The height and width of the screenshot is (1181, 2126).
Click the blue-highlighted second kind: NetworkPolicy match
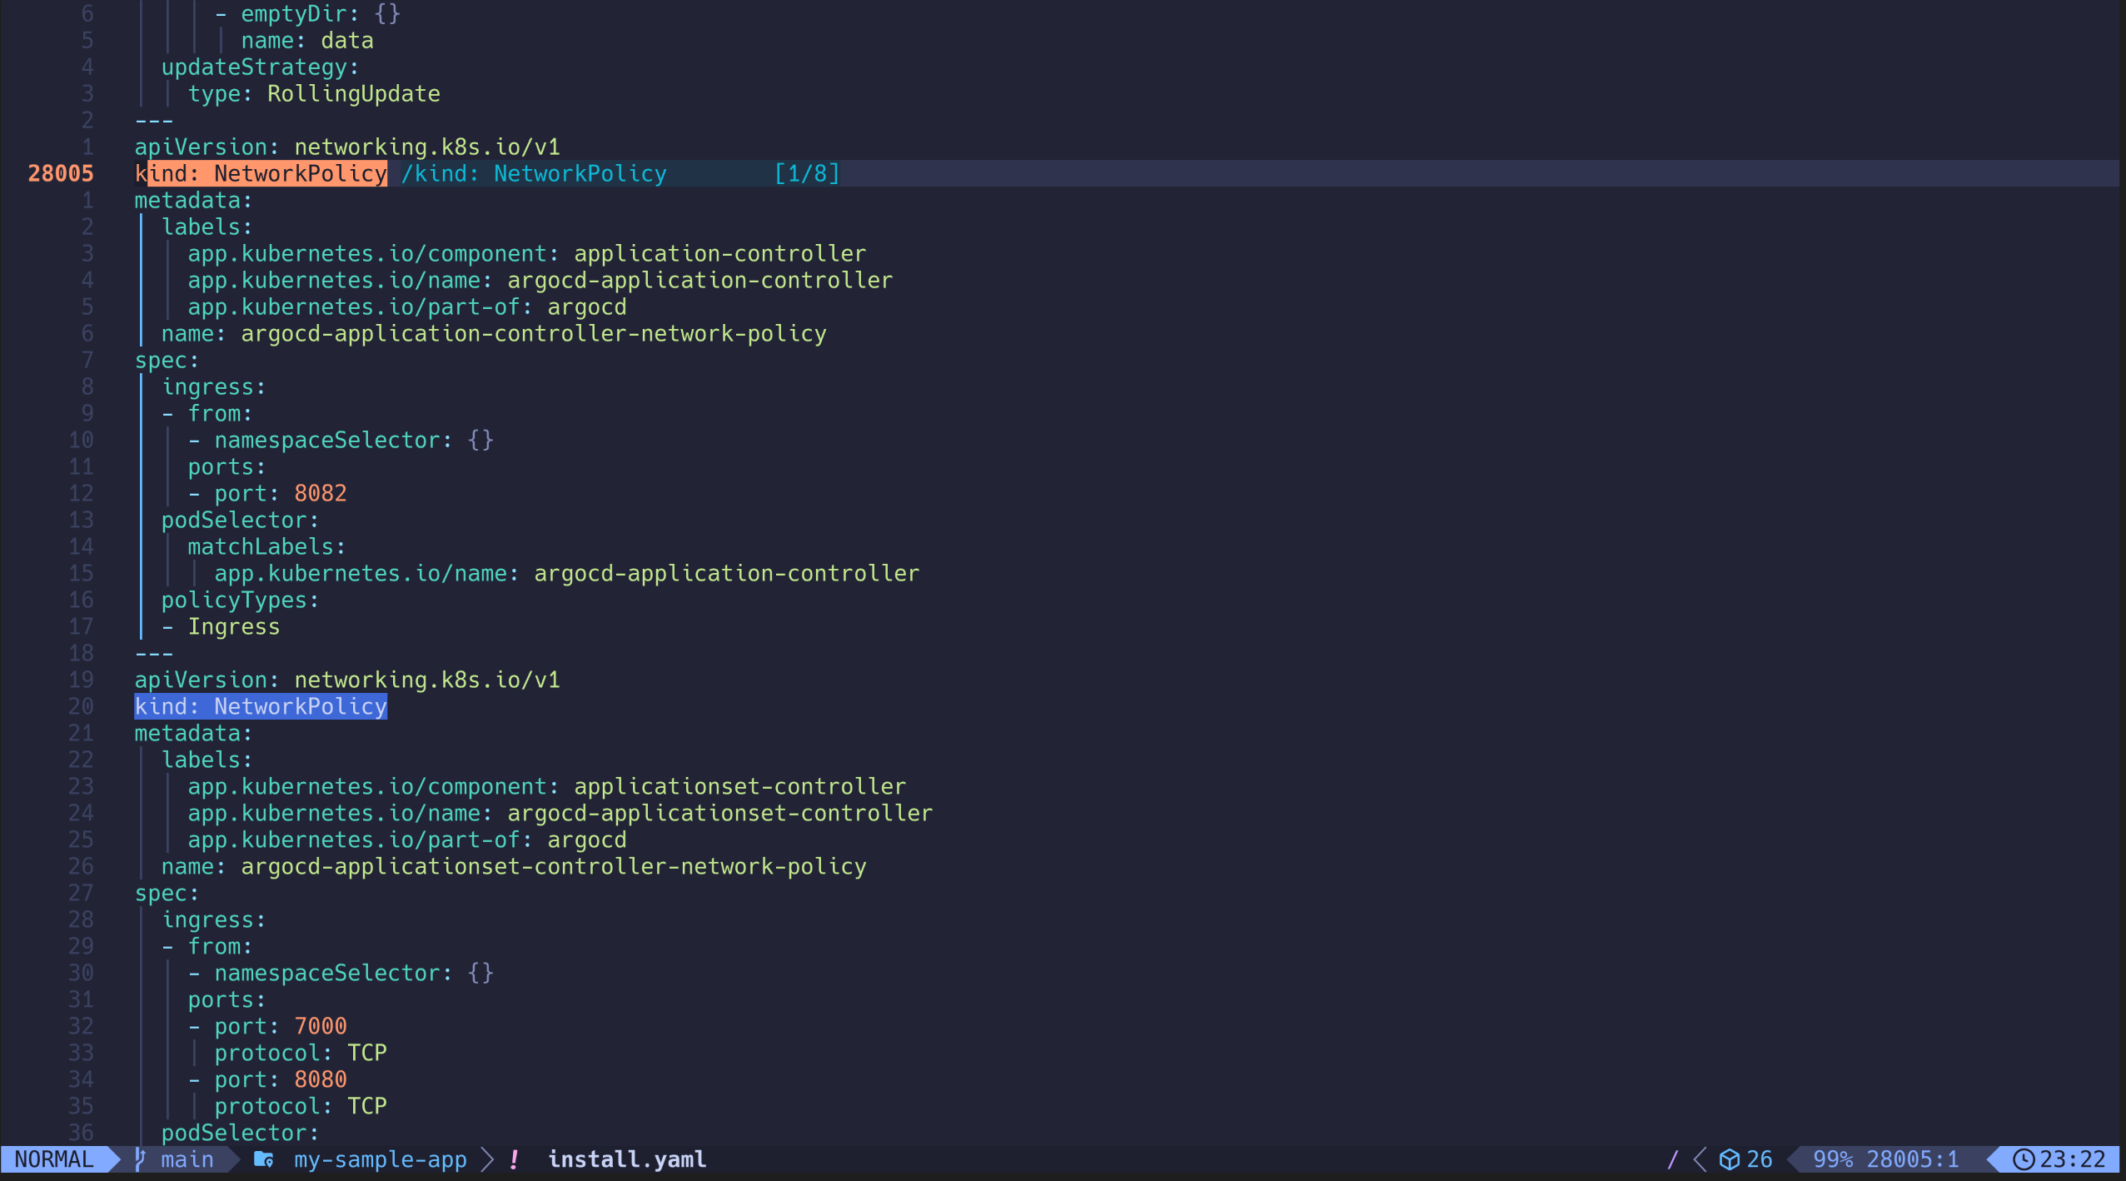click(x=261, y=706)
